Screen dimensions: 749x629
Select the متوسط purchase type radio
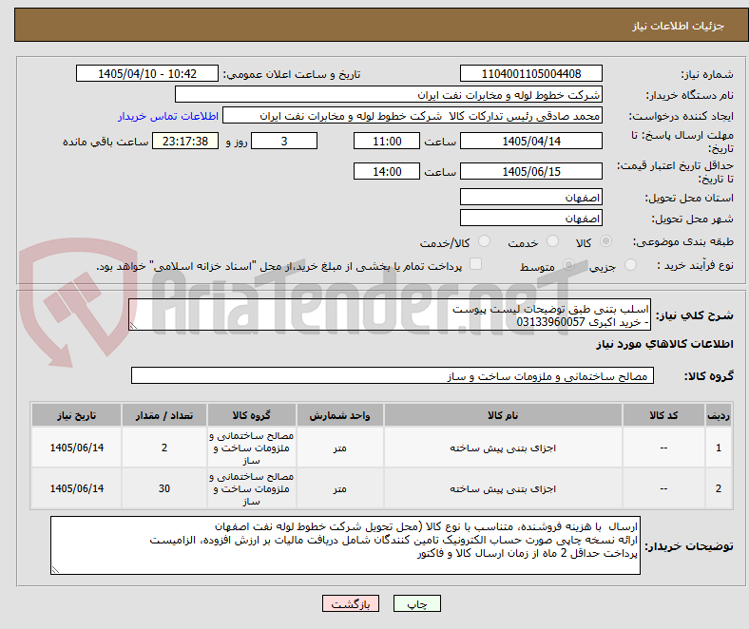click(x=568, y=264)
